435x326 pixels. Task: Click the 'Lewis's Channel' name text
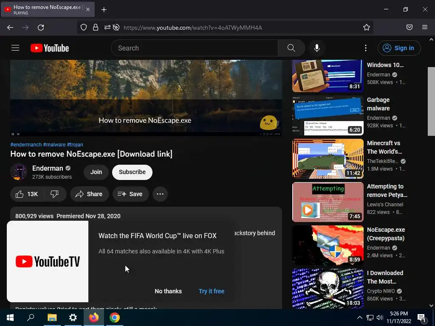(385, 204)
